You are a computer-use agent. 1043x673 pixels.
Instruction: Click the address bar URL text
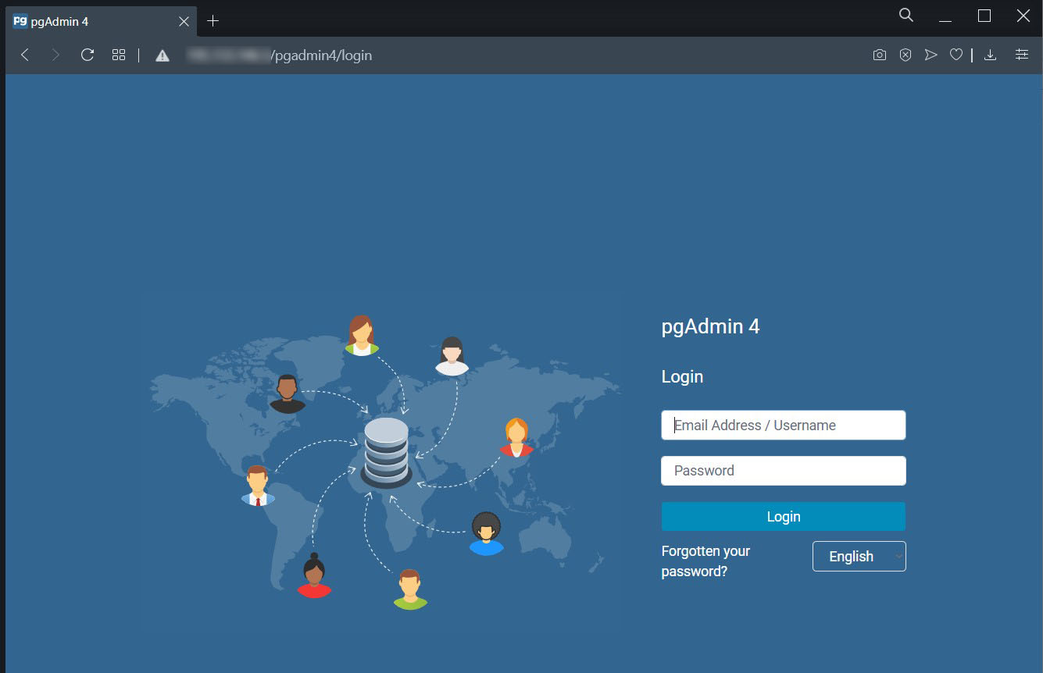(x=320, y=55)
